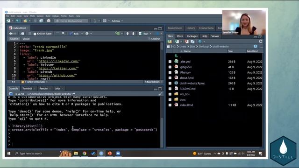Screen dimensions: 299x168
Task: Click the Print icon in main toolbar
Action: [49, 21]
